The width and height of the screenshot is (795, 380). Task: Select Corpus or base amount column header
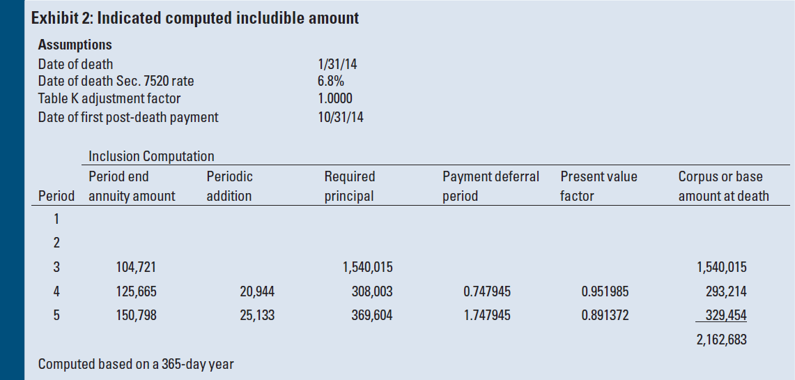(723, 186)
